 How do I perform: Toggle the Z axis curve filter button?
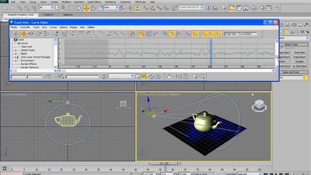pos(219,34)
